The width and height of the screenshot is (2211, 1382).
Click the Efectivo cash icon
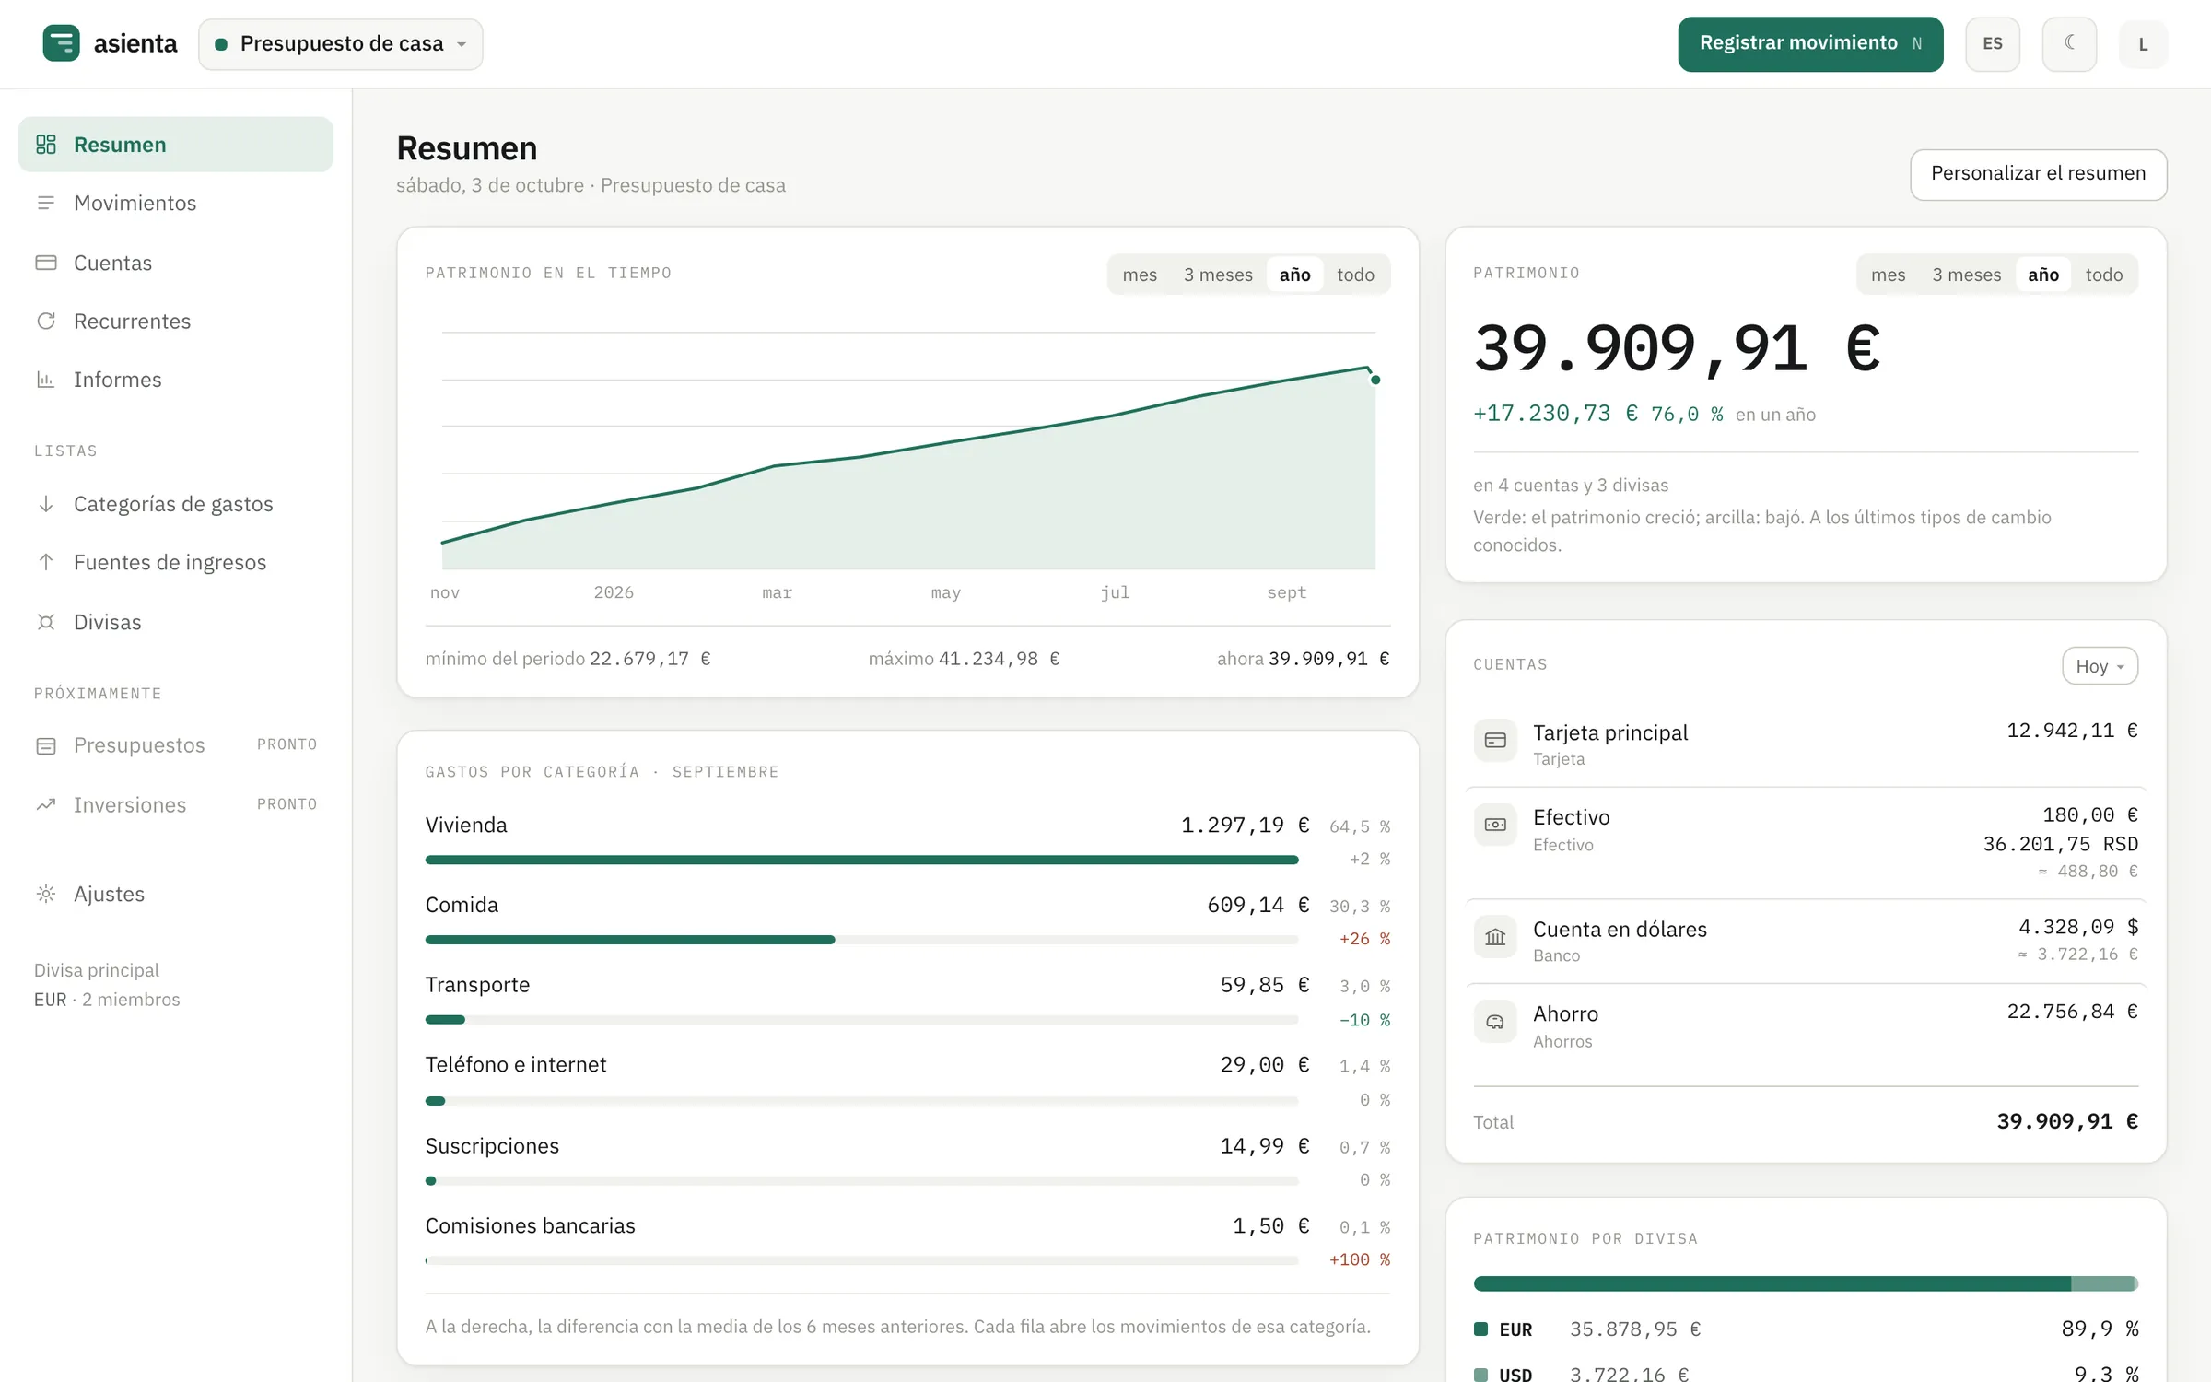coord(1495,825)
